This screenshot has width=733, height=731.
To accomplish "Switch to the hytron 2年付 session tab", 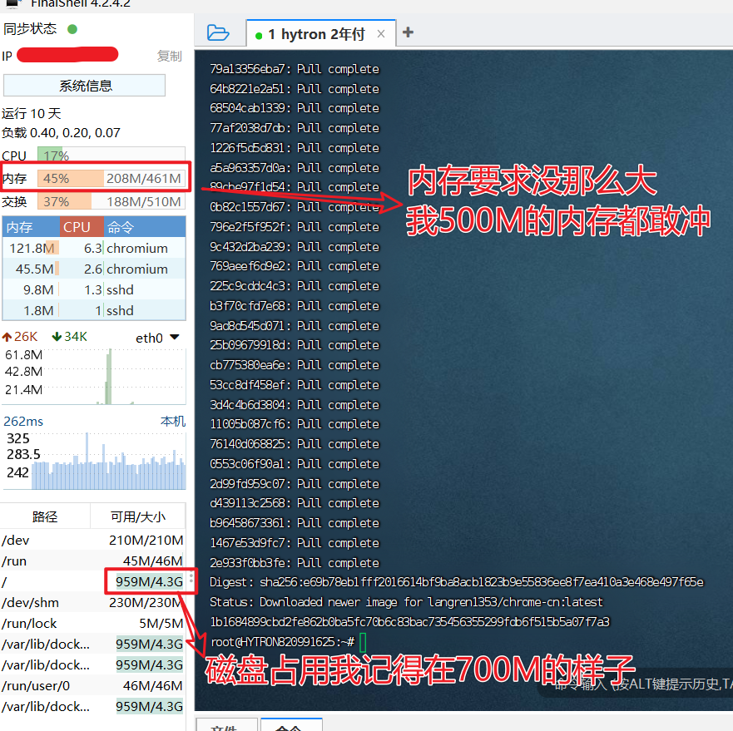I will click(x=316, y=34).
